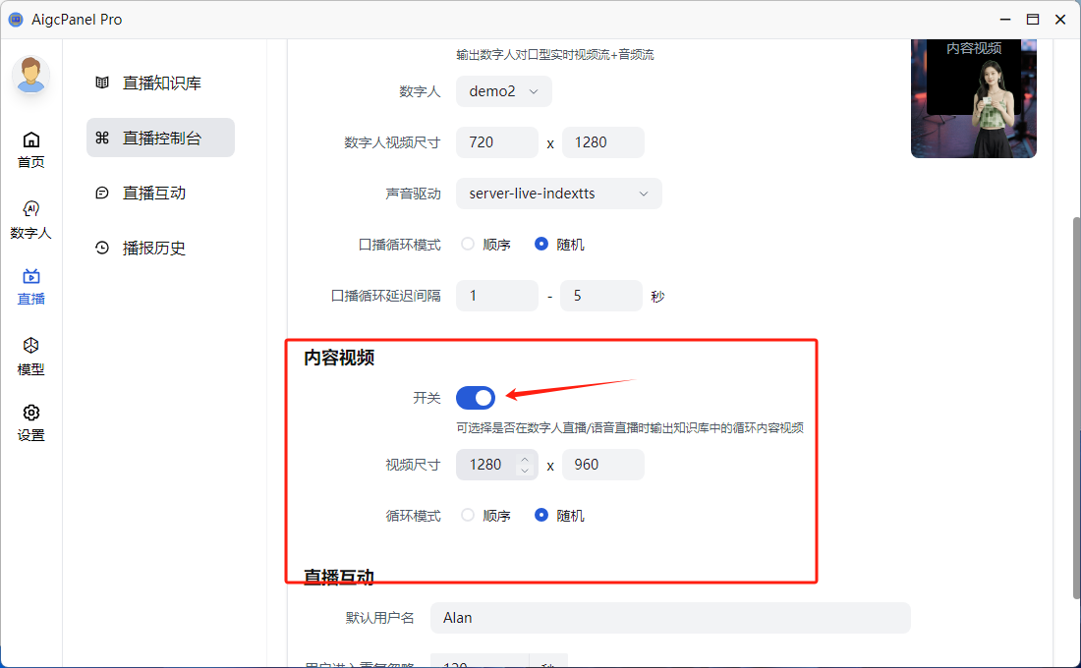Click the 播报历史 clock icon

tap(102, 248)
